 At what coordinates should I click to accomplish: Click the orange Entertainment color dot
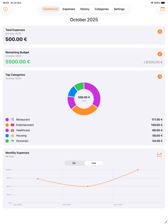(x=7, y=125)
